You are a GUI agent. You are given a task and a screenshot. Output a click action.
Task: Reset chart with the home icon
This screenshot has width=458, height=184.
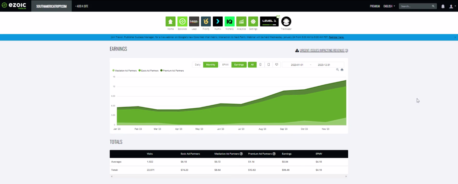(x=342, y=70)
